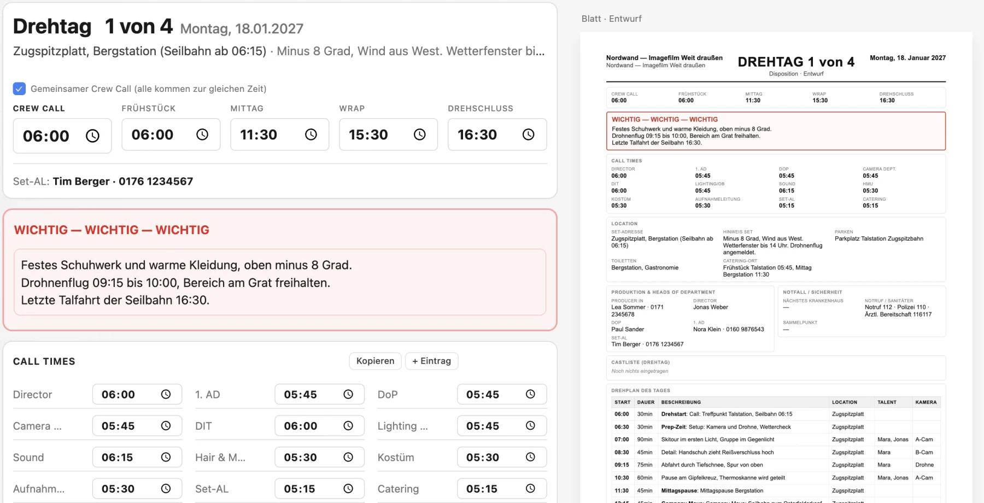The width and height of the screenshot is (984, 503).
Task: Click the call sheet preview's red WICHTIG box
Action: [776, 131]
